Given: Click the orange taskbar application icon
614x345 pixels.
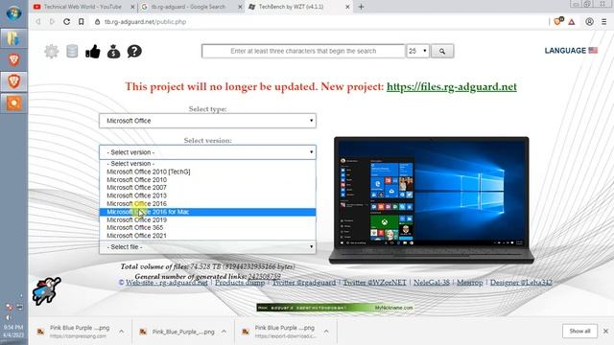Looking at the screenshot, I should pyautogui.click(x=13, y=103).
